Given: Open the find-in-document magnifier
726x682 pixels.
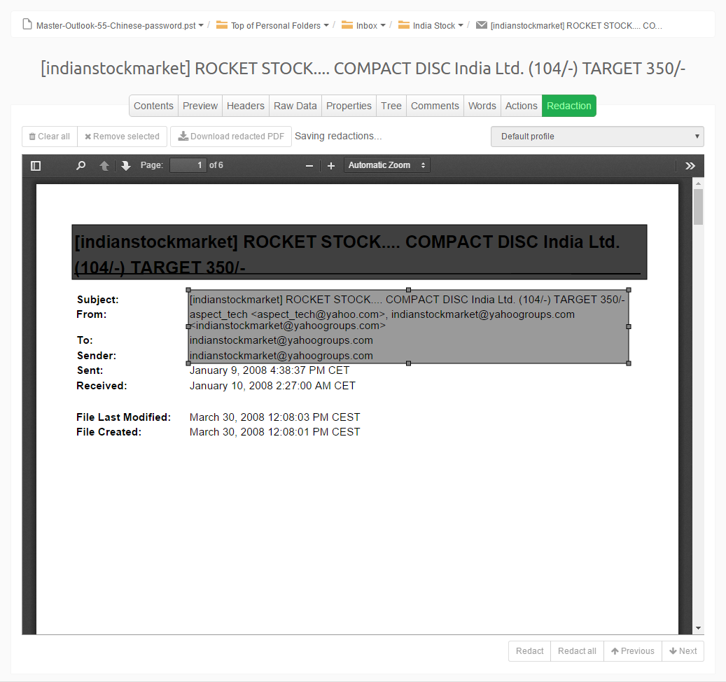Looking at the screenshot, I should 81,166.
